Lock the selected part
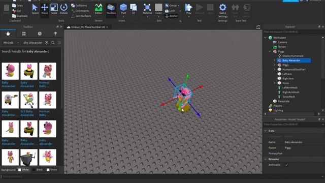The width and height of the screenshot is (325, 183). coord(170,11)
